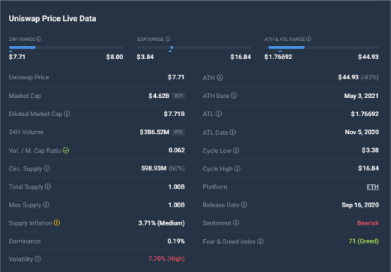
Task: Click the info icon next to ATH
Action: (220, 77)
